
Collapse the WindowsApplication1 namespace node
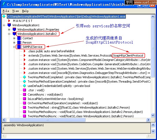click(4, 25)
